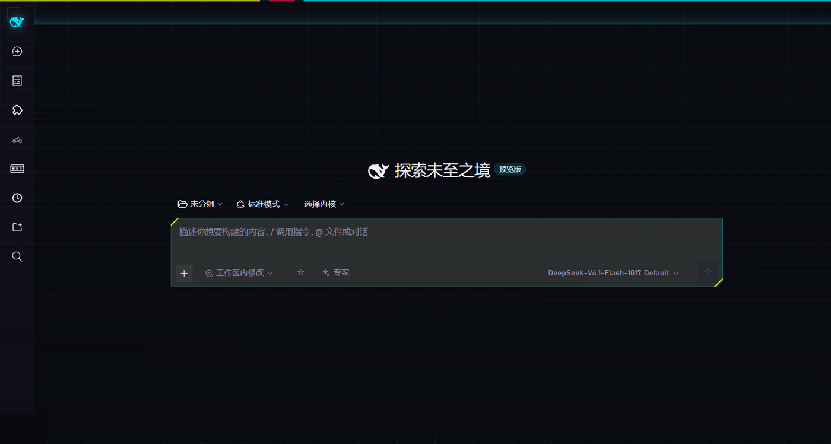Viewport: 831px width, 444px height.
Task: Open the puzzle-piece plugins icon
Action: [x=17, y=110]
